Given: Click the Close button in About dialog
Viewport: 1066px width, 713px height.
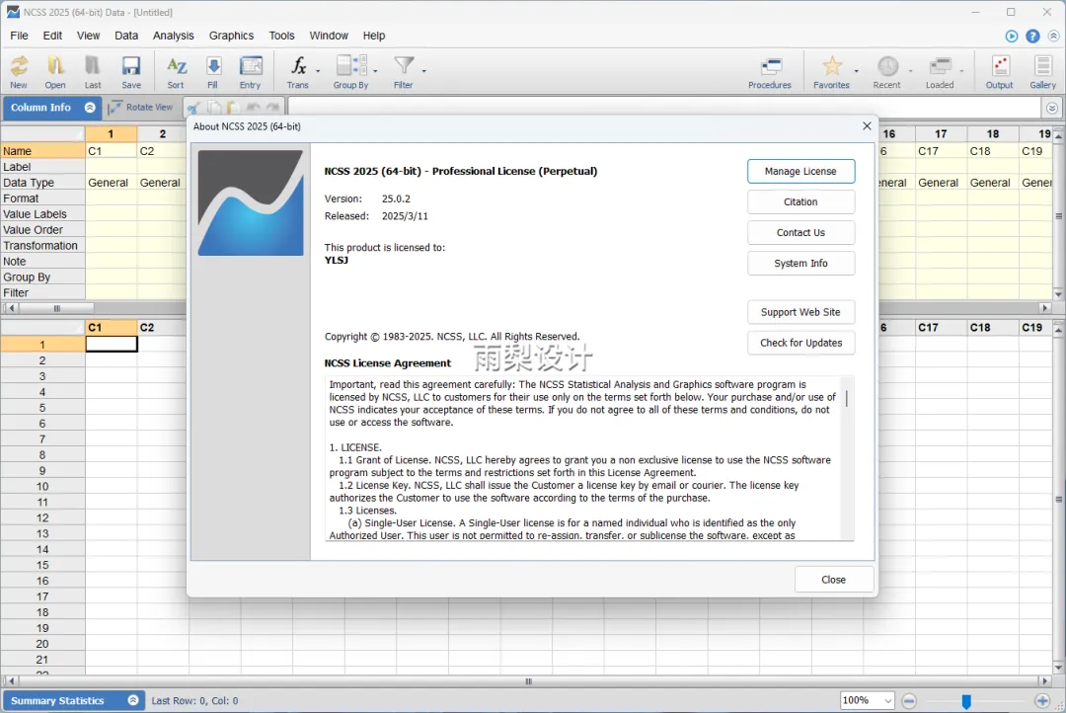Looking at the screenshot, I should click(833, 580).
